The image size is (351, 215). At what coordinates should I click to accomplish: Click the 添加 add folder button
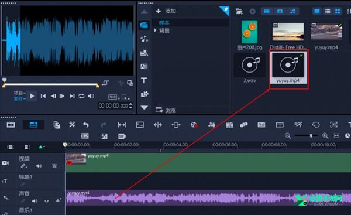(x=166, y=11)
